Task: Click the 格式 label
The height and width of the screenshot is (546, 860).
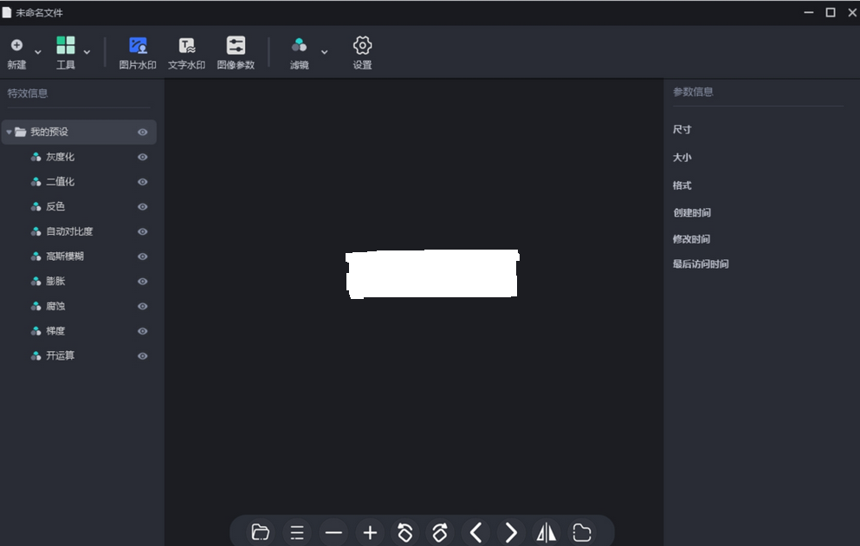Action: point(682,185)
